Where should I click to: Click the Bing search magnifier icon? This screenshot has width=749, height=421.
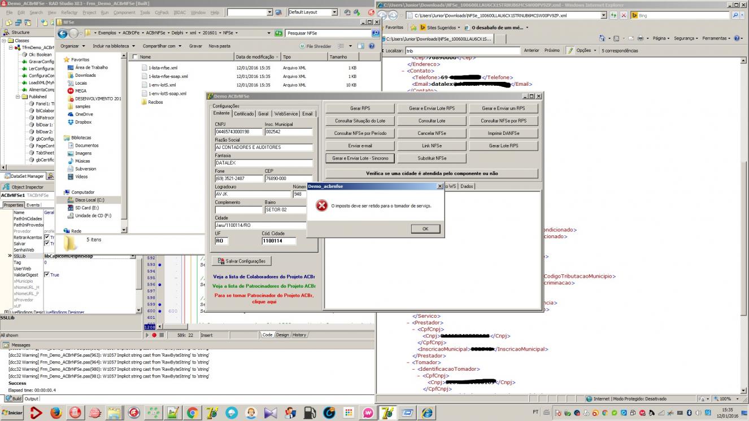click(735, 15)
